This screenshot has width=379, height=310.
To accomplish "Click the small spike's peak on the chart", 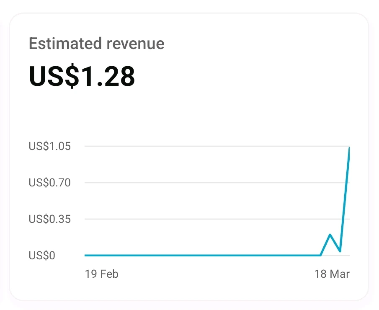I will (x=330, y=234).
